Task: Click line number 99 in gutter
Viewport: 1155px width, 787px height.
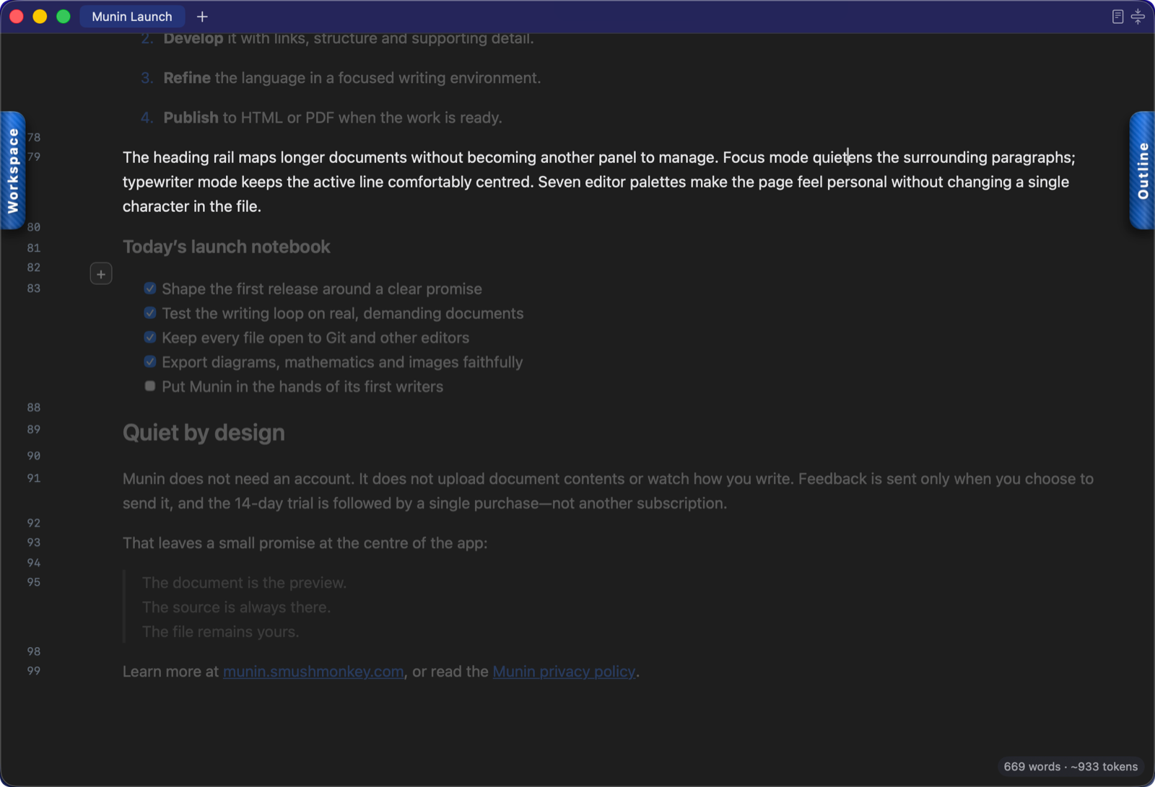Action: click(34, 671)
